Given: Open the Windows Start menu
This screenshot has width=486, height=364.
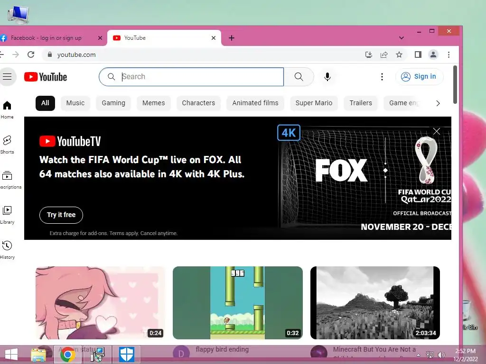Looking at the screenshot, I should (11, 355).
